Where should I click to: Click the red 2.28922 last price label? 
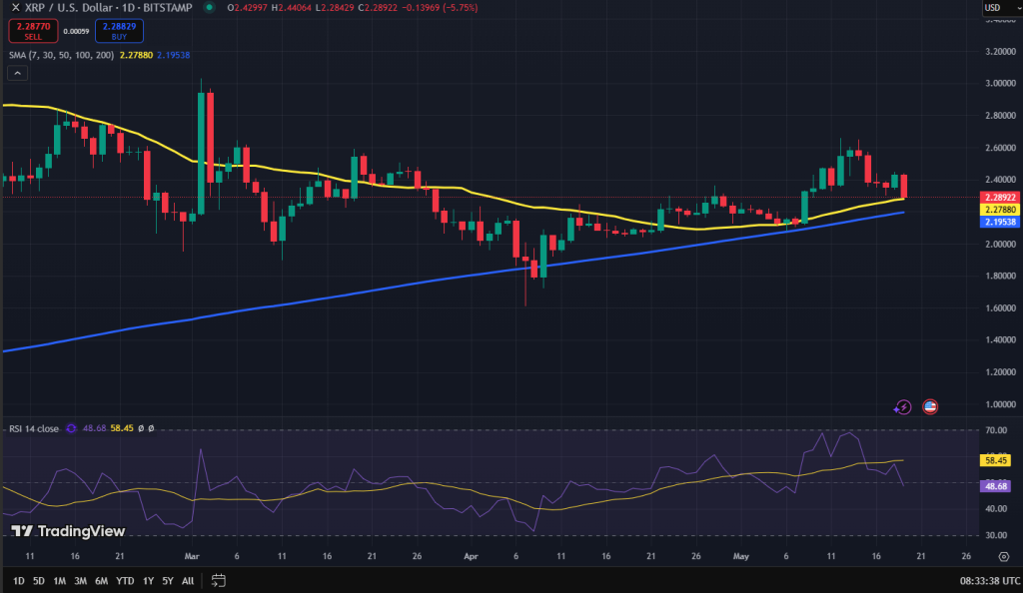(x=1000, y=197)
